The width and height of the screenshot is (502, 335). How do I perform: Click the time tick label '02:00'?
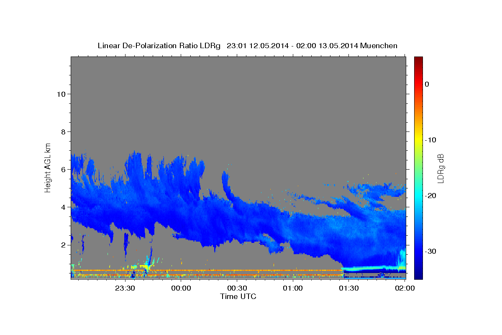click(405, 288)
